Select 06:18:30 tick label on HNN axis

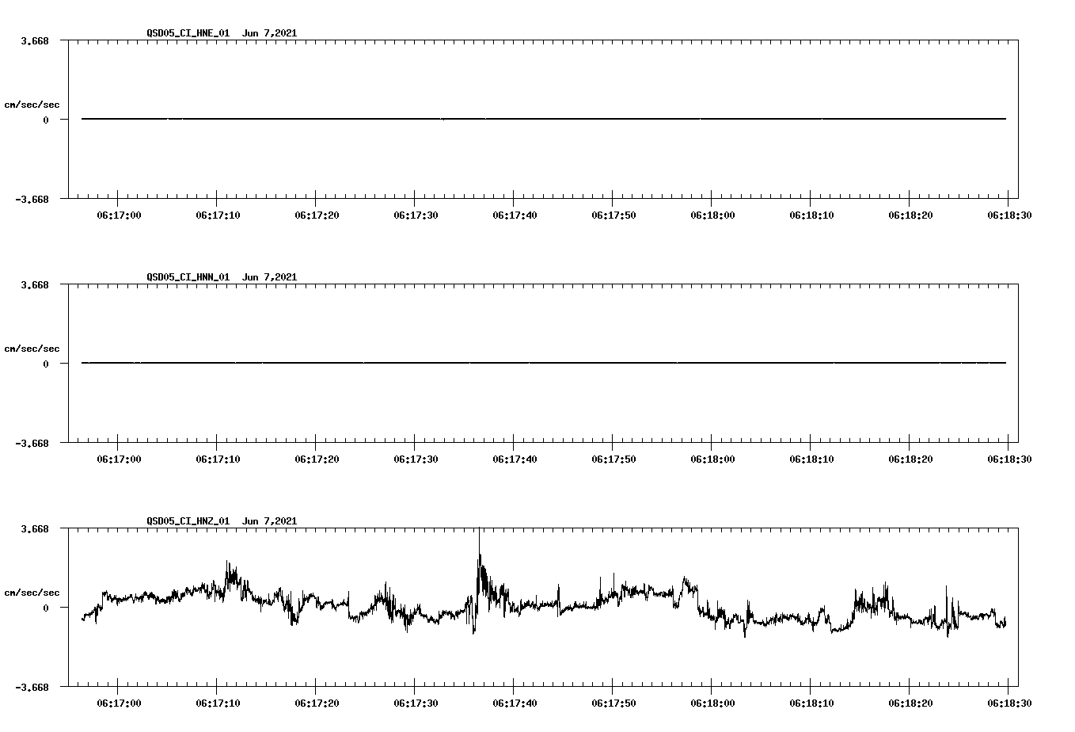1009,459
